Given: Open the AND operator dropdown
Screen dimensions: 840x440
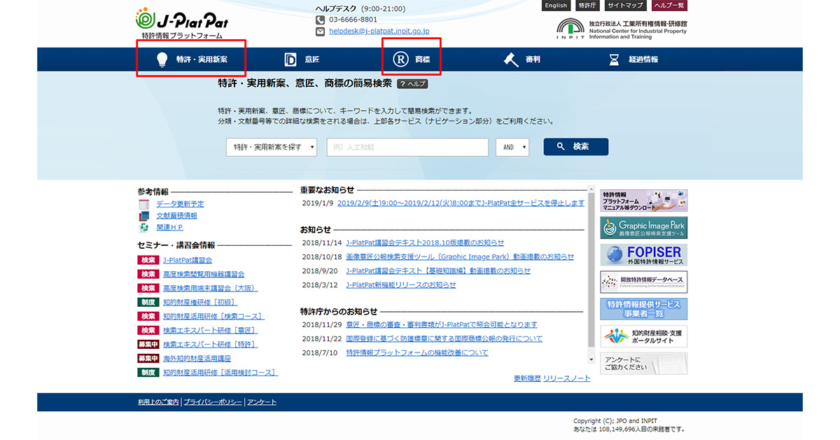Looking at the screenshot, I should [x=512, y=147].
